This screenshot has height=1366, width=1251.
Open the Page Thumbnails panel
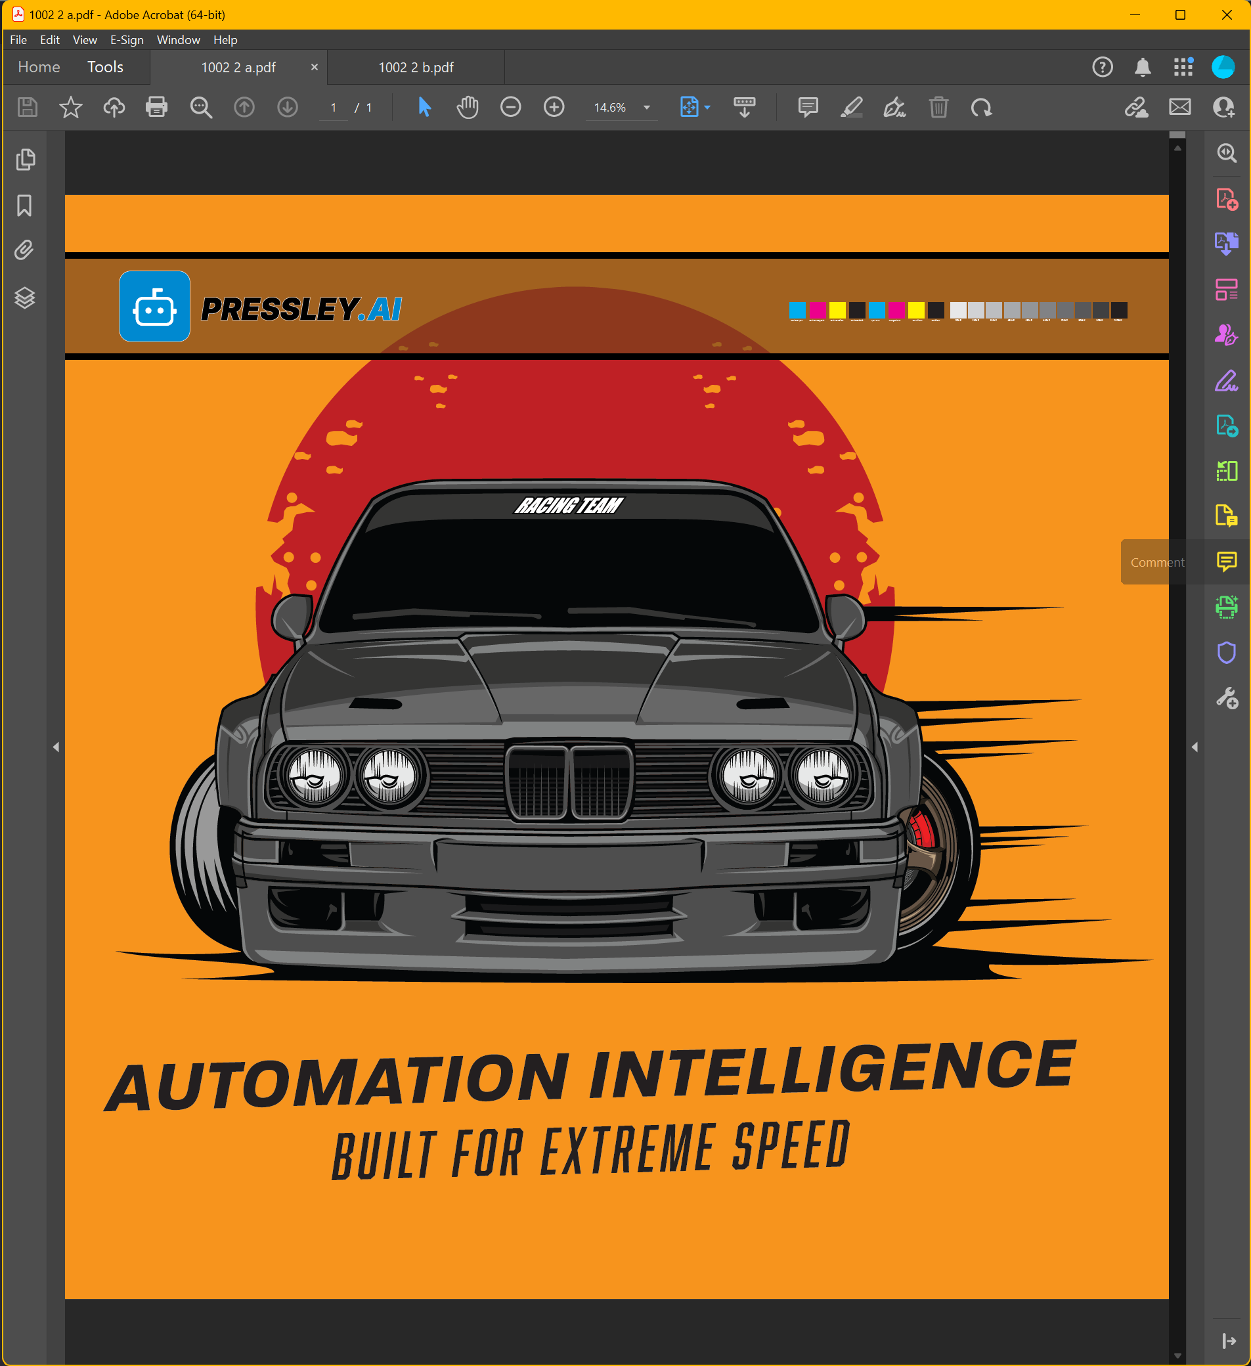coord(25,159)
